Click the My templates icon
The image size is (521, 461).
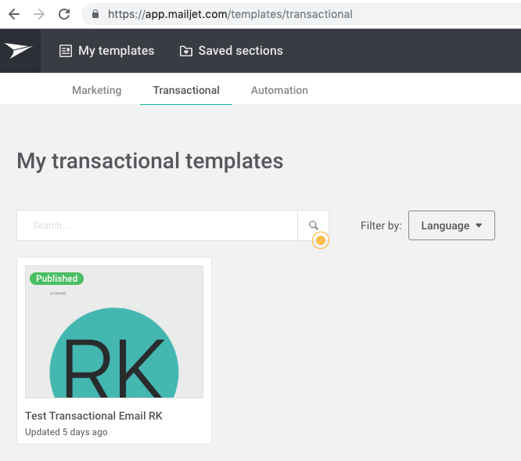66,51
